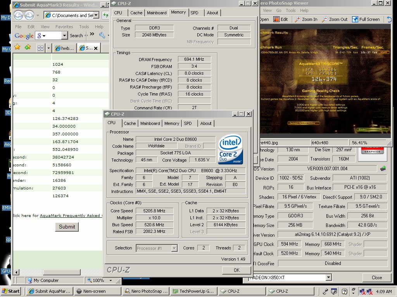Open the AquaMark Frequently Asked link
This screenshot has width=397, height=297.
(71, 215)
